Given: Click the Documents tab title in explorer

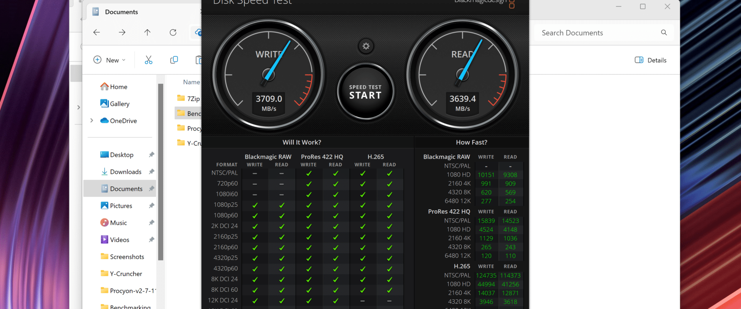Looking at the screenshot, I should click(x=121, y=12).
